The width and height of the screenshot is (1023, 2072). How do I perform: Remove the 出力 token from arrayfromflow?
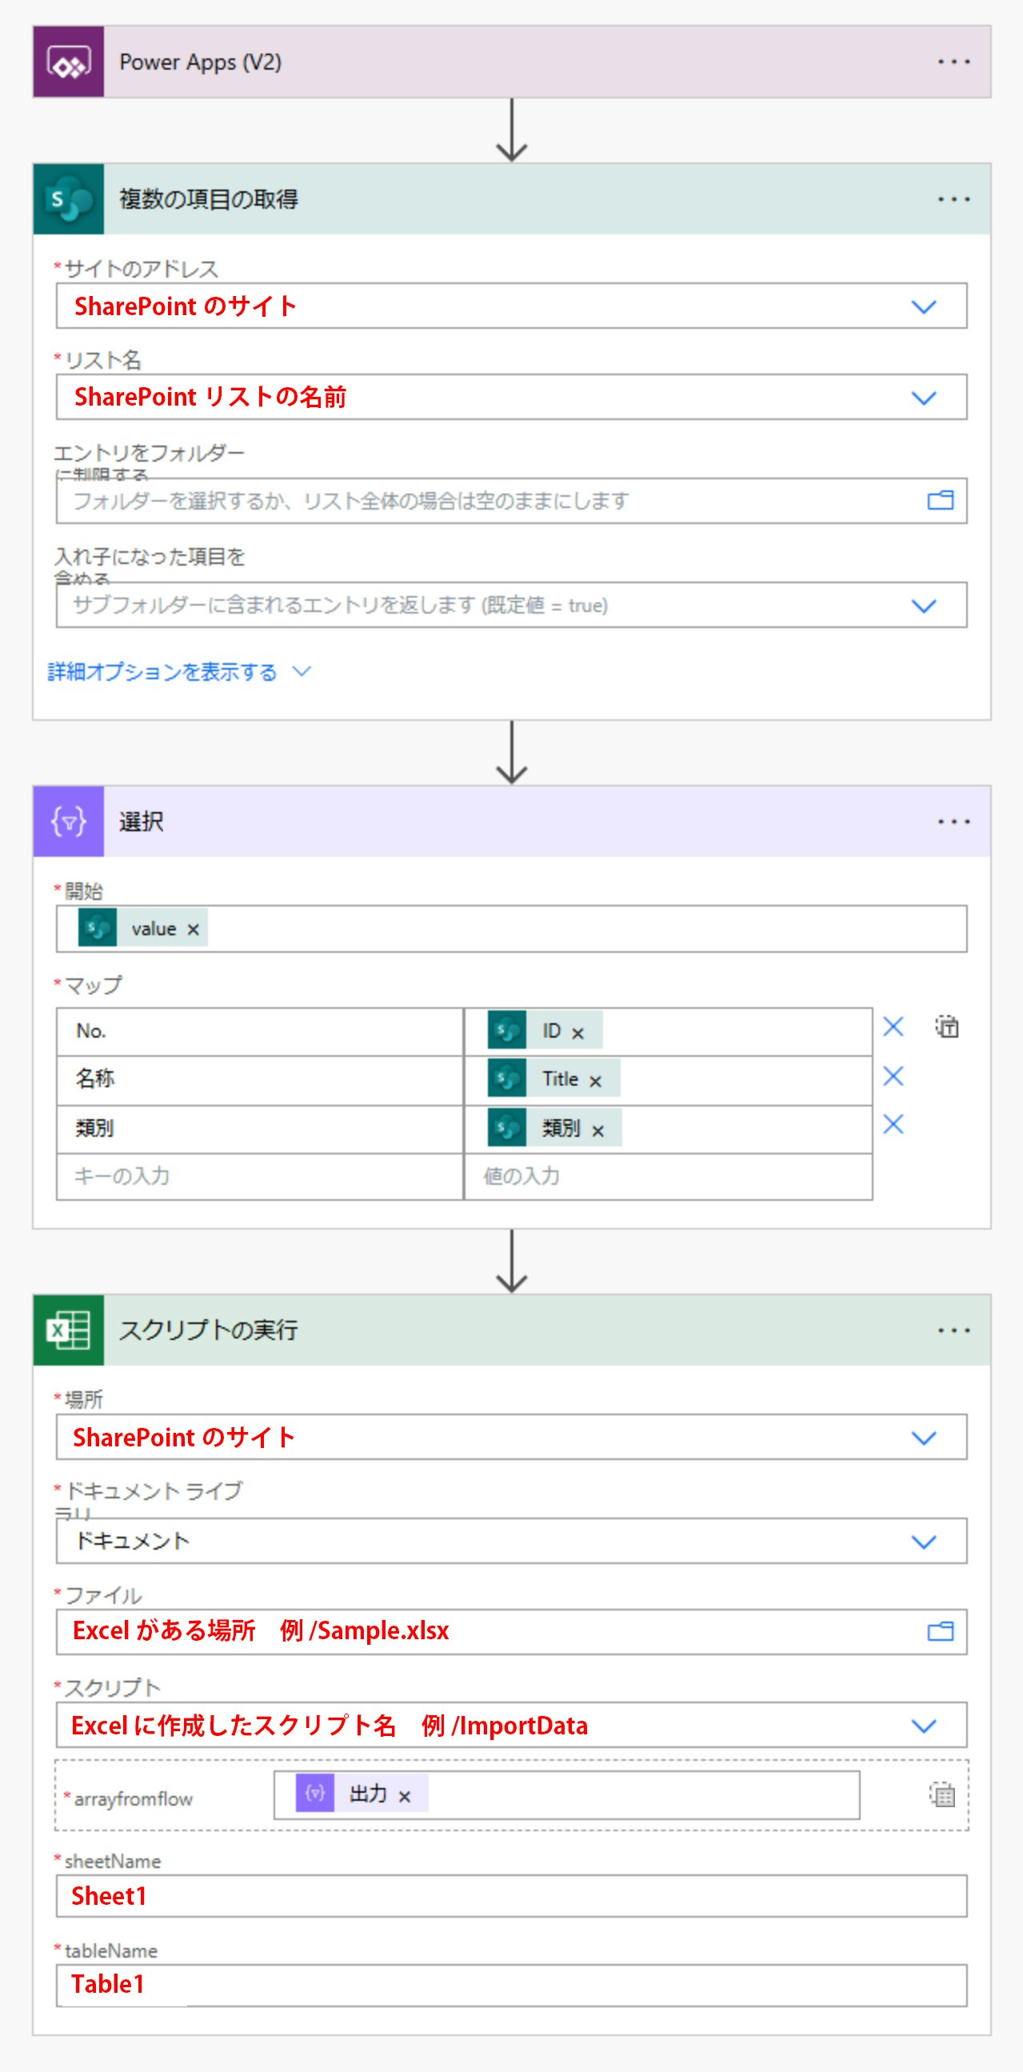click(x=405, y=1796)
